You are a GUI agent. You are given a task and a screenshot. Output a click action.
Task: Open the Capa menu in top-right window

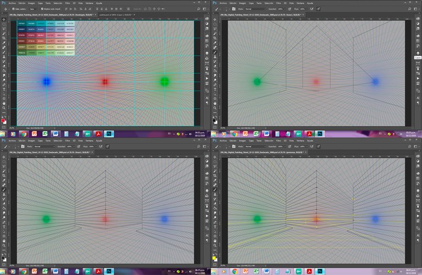[251, 3]
